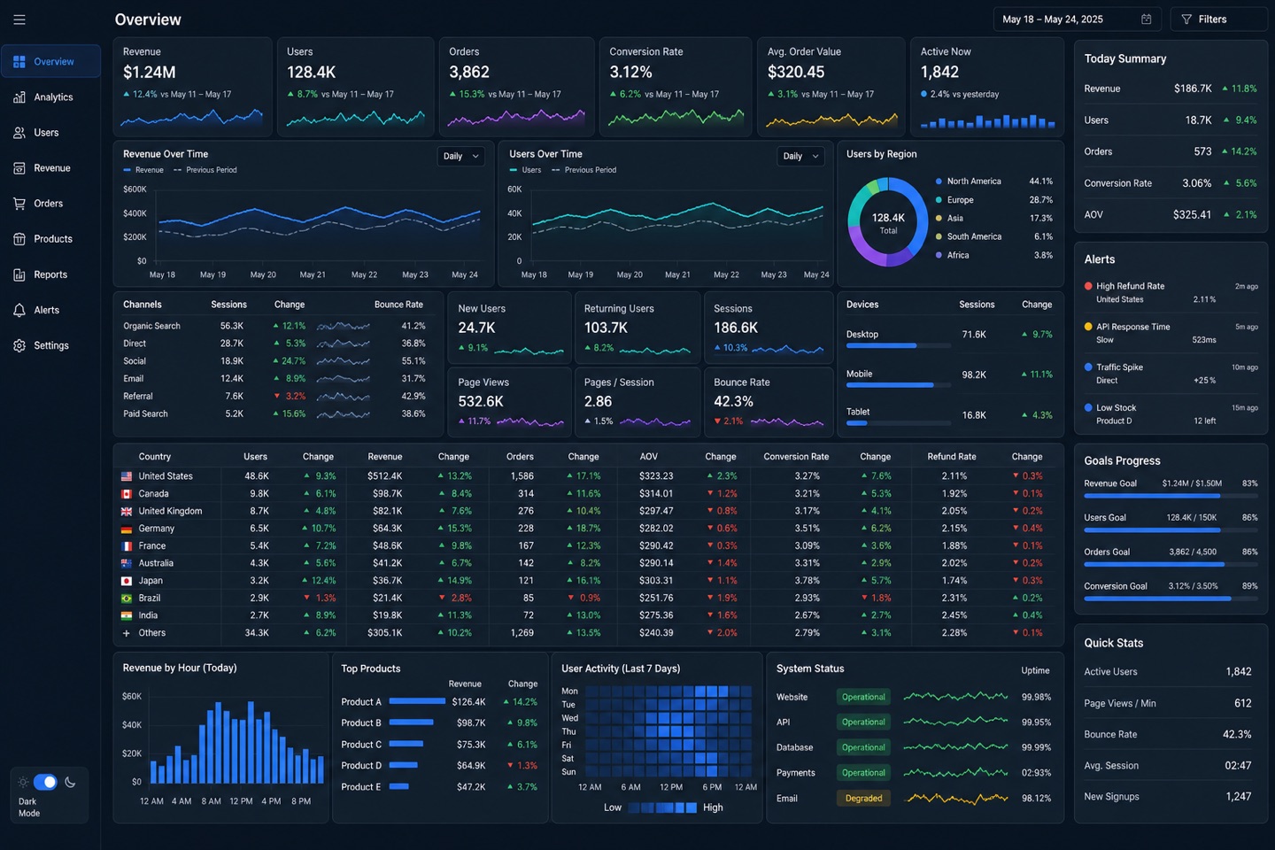Click the Overview grid icon in sidebar
Image resolution: width=1275 pixels, height=850 pixels.
(x=19, y=62)
